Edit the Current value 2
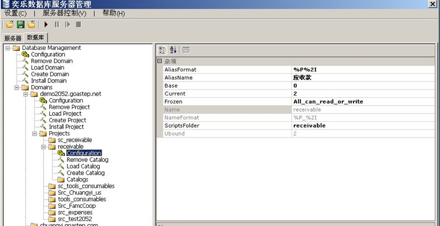440x226 pixels. coord(363,94)
